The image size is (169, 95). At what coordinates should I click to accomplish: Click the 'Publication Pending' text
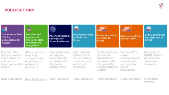pyautogui.click(x=151, y=80)
